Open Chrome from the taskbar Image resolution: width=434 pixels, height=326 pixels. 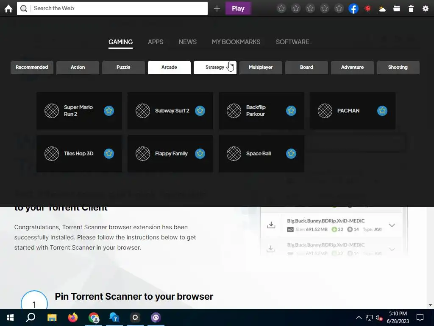tap(94, 318)
